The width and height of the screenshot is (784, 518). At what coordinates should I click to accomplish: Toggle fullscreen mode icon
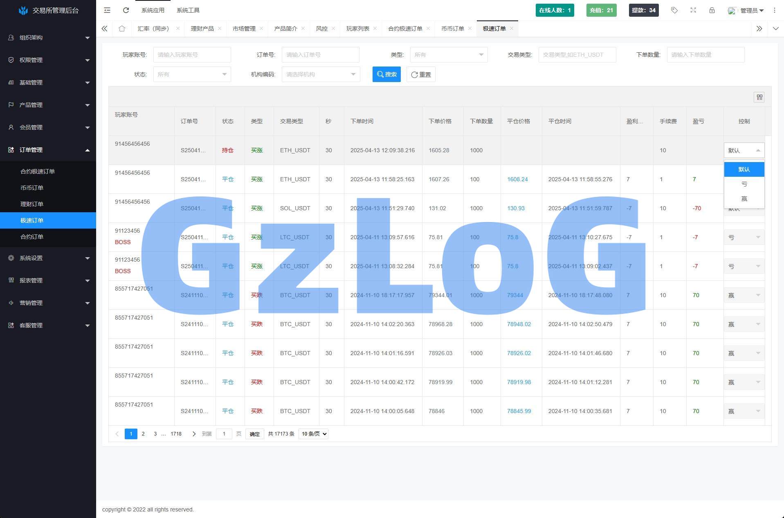point(693,10)
